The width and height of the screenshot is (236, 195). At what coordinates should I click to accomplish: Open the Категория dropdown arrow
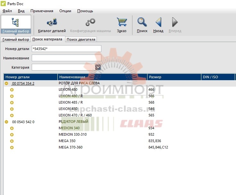click(x=98, y=67)
